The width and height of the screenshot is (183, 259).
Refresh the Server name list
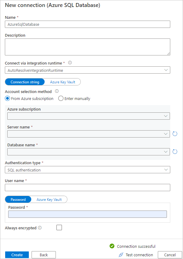(175, 133)
